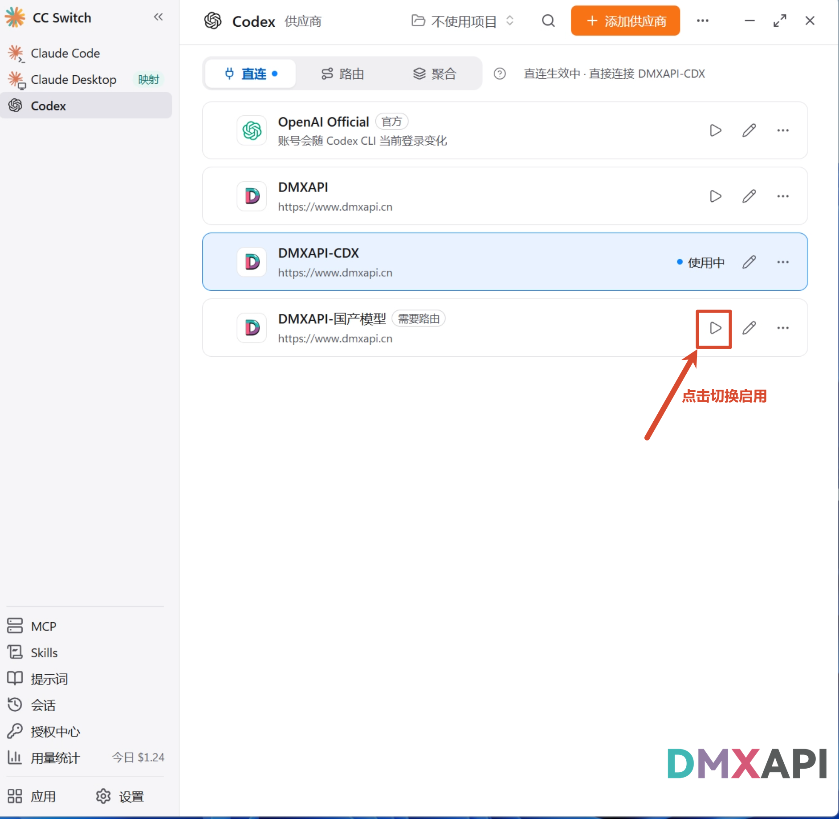Collapse the sidebar with the double-chevron icon

coord(158,17)
